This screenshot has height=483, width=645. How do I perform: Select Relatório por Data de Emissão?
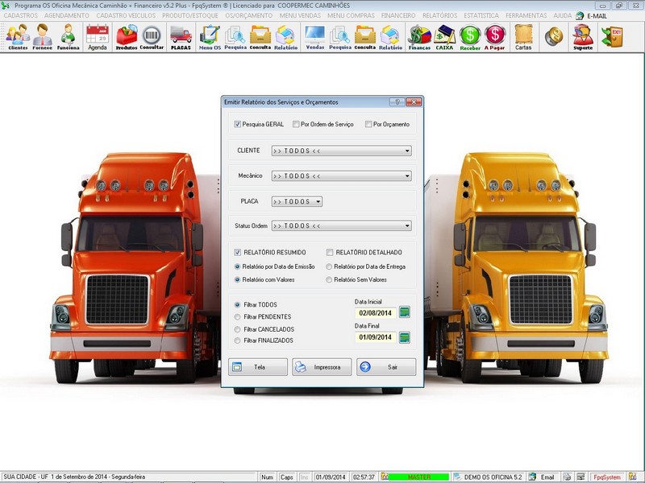click(x=237, y=266)
